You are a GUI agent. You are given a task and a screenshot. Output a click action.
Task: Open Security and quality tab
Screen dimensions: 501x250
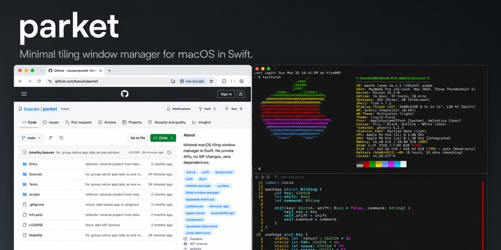click(167, 122)
